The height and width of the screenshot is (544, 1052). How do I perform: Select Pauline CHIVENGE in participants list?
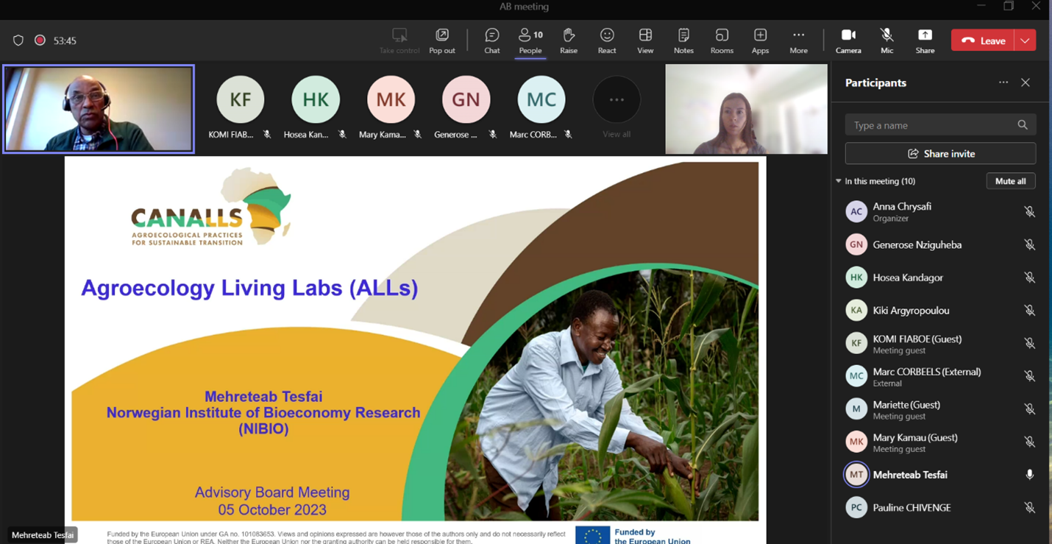[940, 508]
